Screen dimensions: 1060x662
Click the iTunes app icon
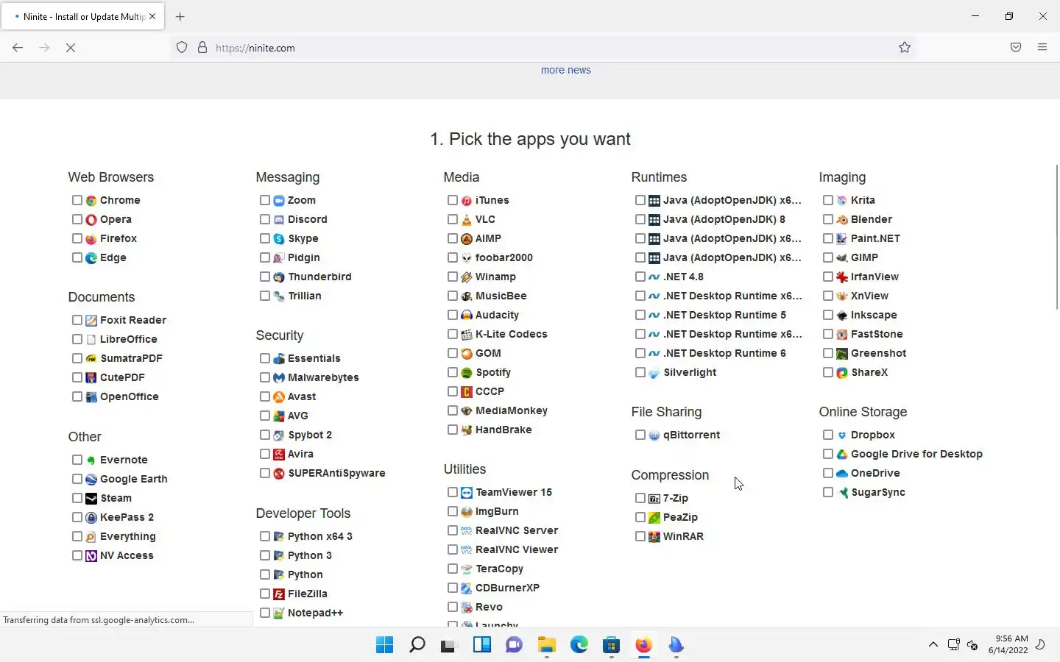[467, 200]
